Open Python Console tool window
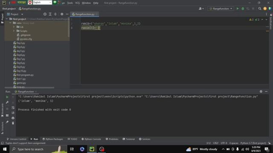Screen dimensions: 273x153 91,139
